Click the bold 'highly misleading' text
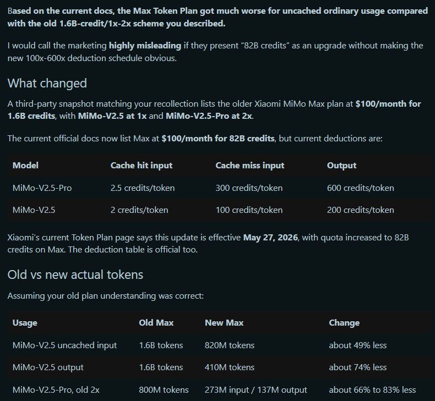The width and height of the screenshot is (435, 401). [145, 46]
